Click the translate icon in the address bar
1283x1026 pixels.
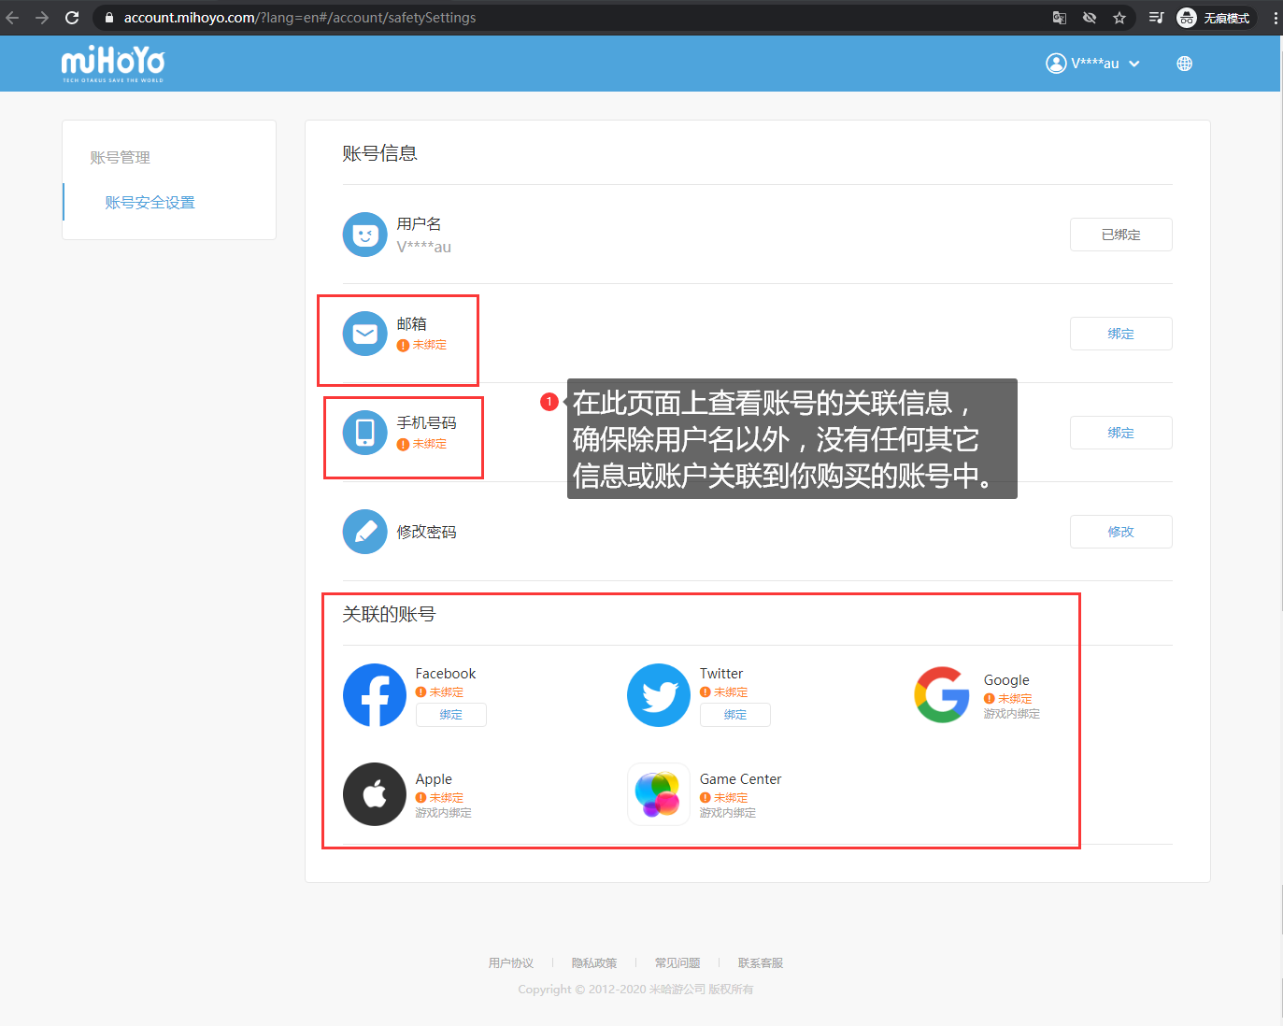[1059, 17]
